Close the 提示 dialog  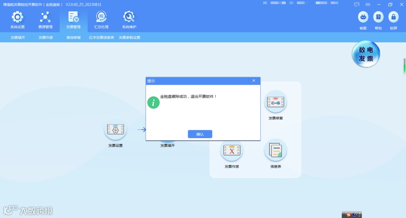(254, 81)
